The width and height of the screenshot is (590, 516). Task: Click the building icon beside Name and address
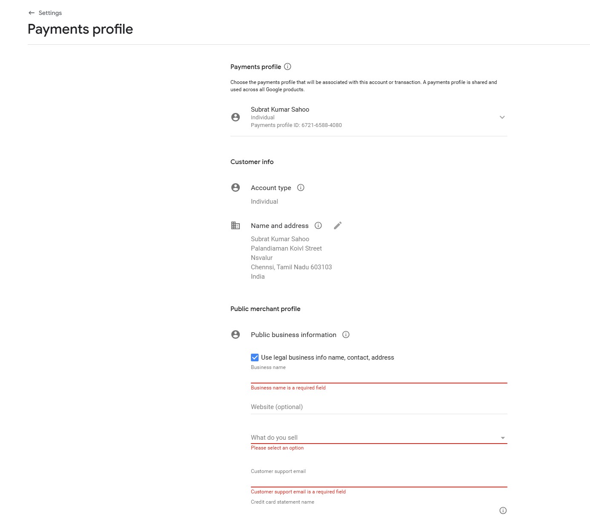236,225
